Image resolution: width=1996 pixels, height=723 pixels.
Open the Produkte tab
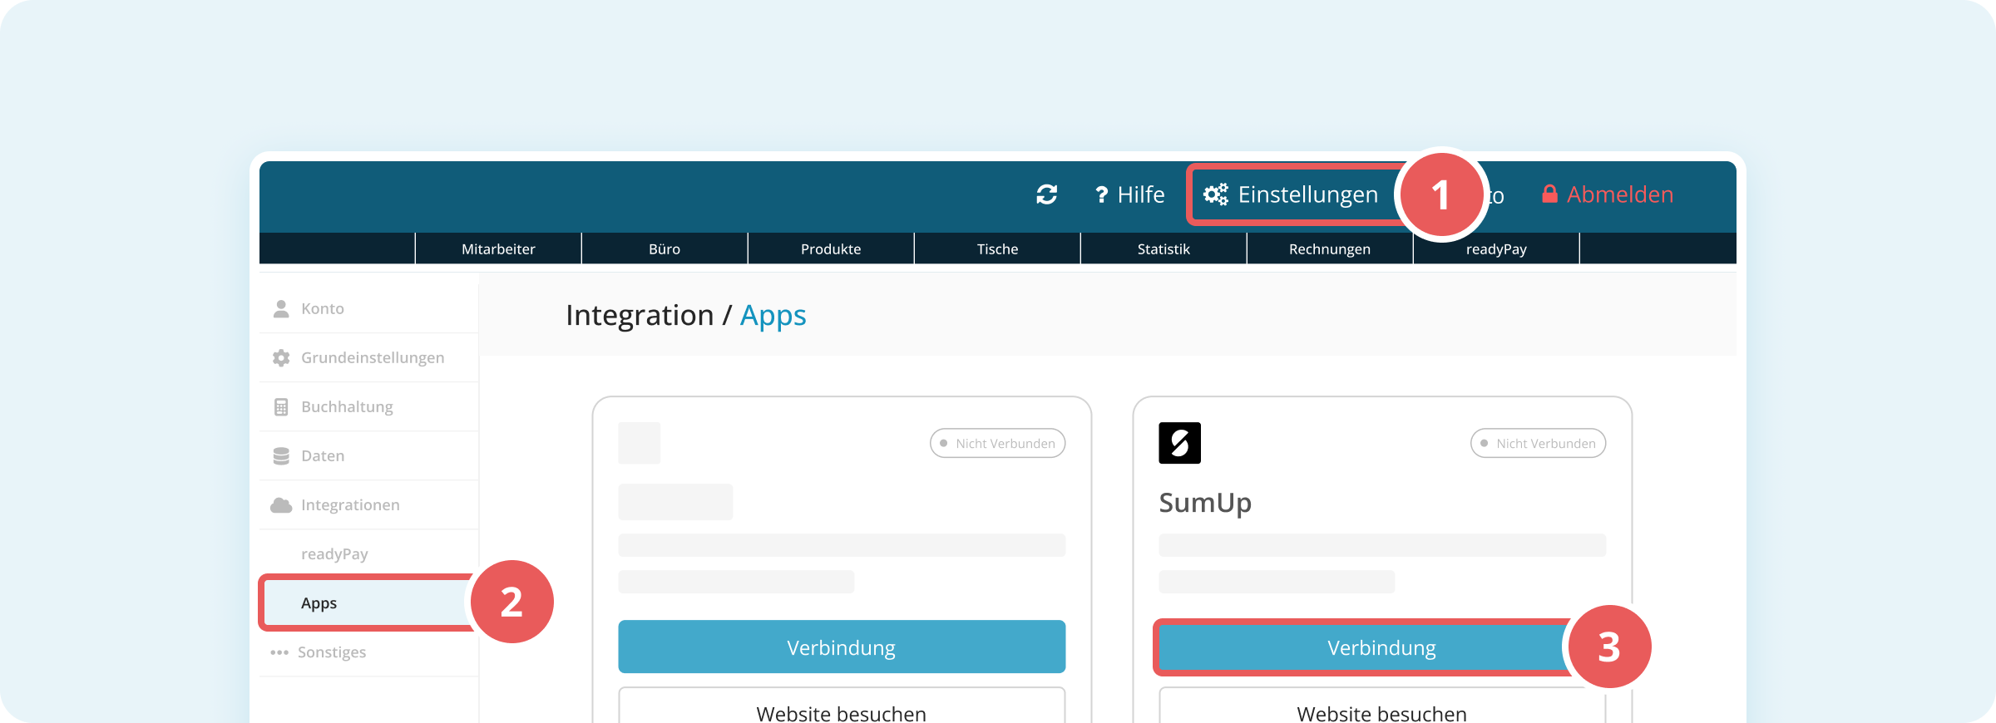[831, 248]
